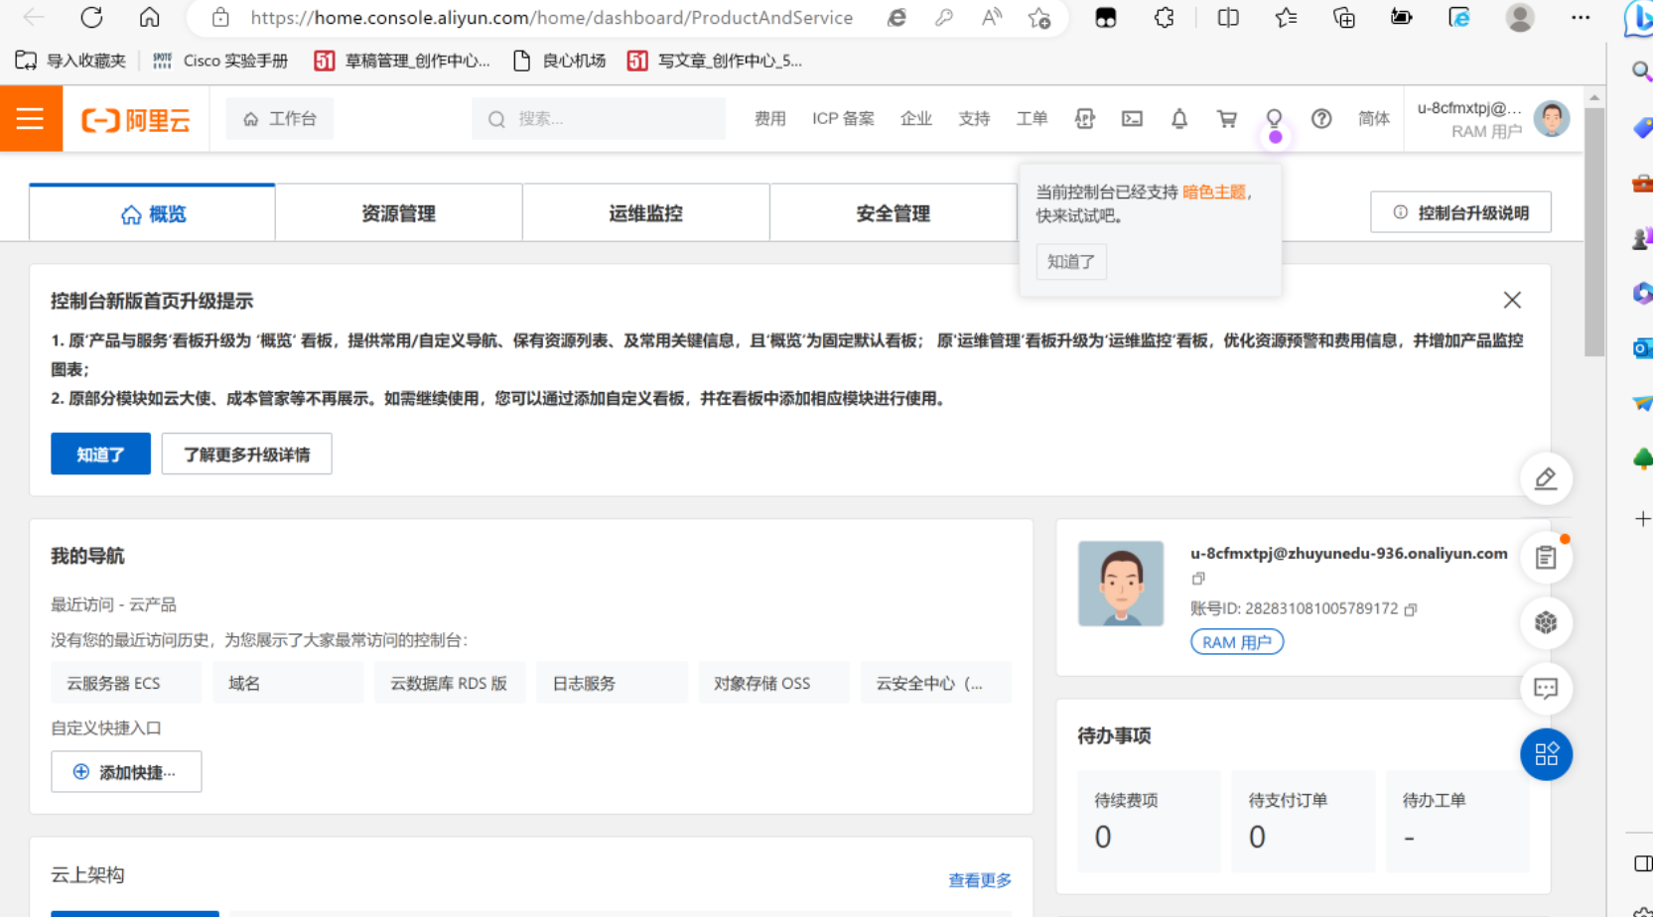
Task: Open the ICP 备案 menu
Action: (843, 119)
